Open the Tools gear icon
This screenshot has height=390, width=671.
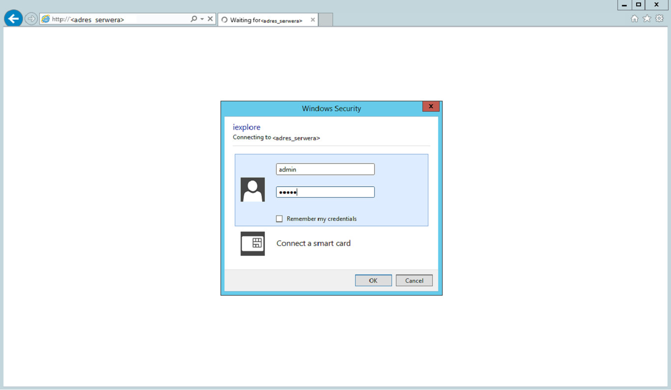[x=659, y=18]
